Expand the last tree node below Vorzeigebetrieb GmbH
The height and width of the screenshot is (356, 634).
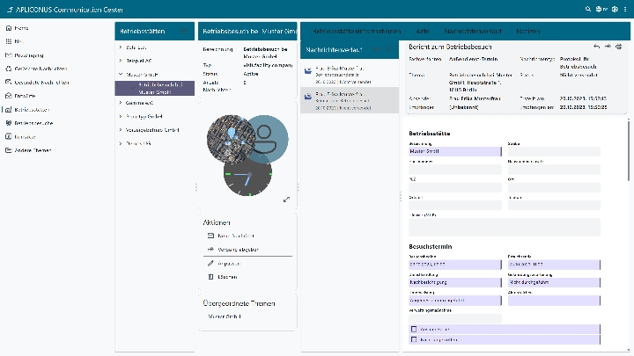[121, 143]
